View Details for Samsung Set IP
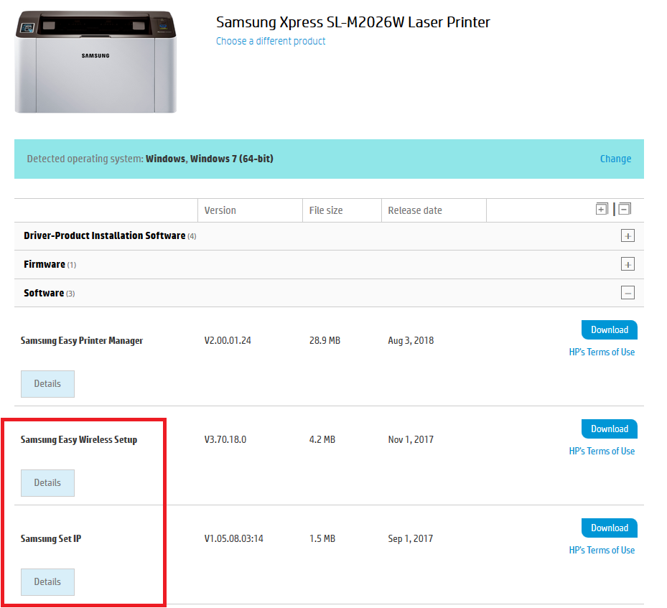This screenshot has height=608, width=667. pyautogui.click(x=47, y=582)
